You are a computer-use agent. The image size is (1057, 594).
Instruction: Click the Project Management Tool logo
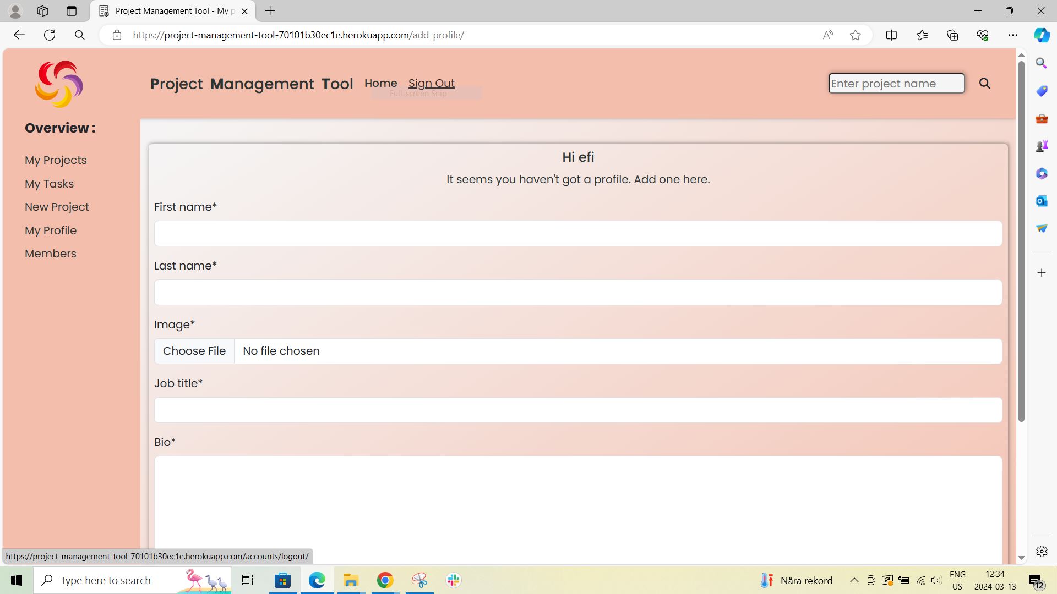(58, 84)
